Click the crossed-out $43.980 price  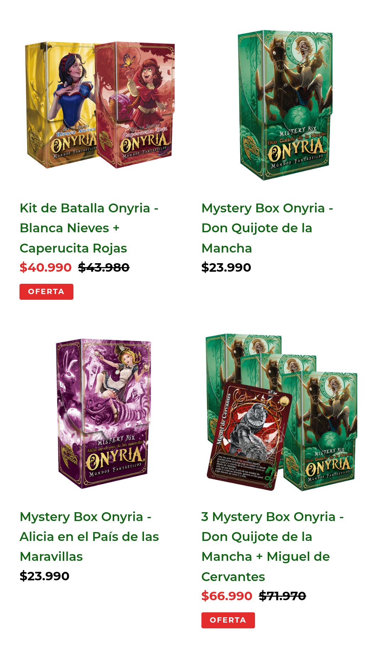coord(104,267)
